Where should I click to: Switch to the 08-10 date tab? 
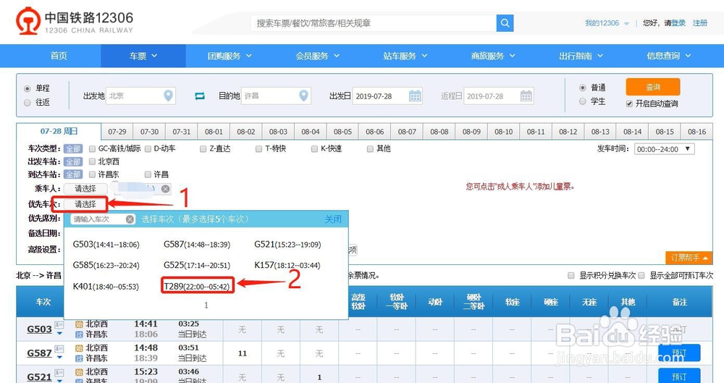[503, 132]
